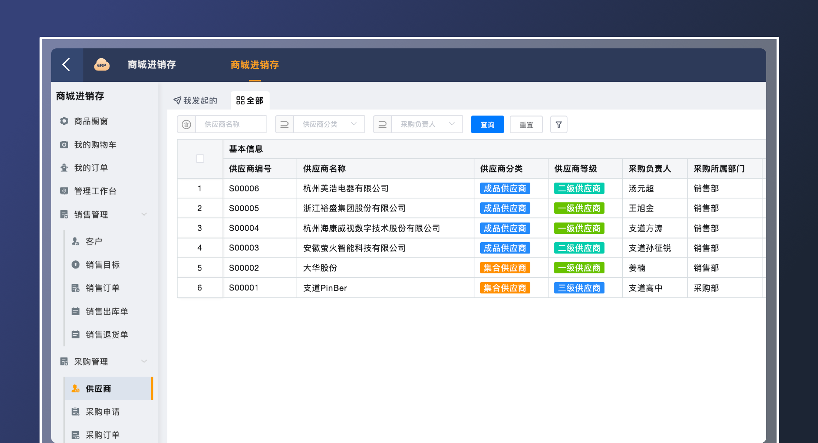Click the 销售出库单 document icon
Screen dimensions: 818x443
click(x=75, y=311)
